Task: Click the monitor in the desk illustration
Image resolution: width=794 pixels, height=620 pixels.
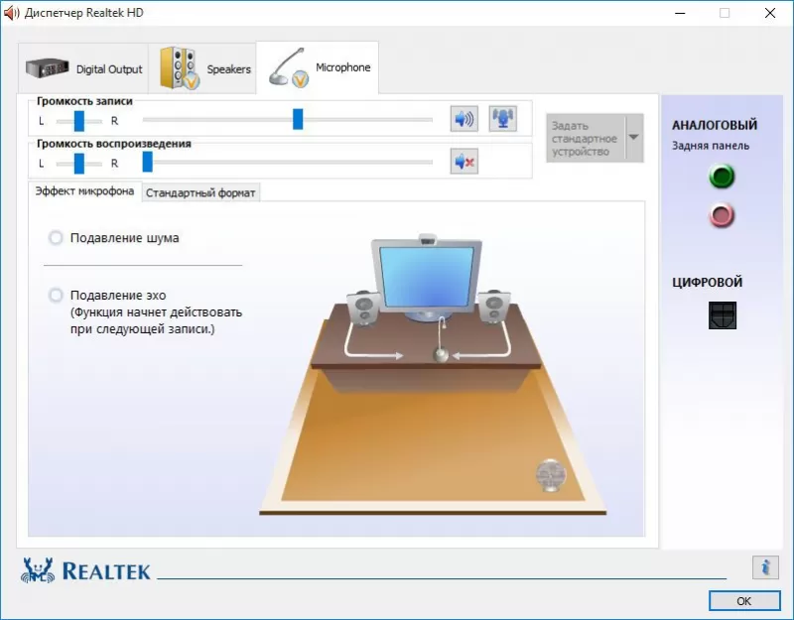Action: point(427,279)
